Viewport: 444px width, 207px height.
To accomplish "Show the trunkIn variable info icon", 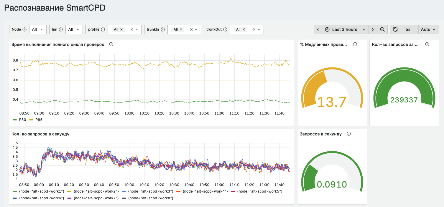I will pos(163,29).
